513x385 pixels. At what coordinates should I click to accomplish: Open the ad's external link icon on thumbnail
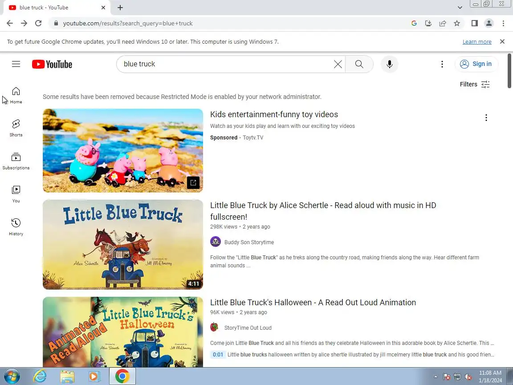(x=193, y=183)
